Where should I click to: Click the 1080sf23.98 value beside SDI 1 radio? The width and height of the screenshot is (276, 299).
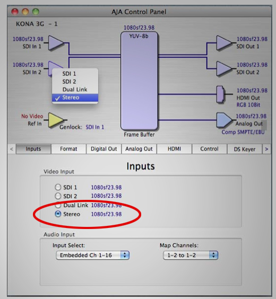[x=106, y=187]
